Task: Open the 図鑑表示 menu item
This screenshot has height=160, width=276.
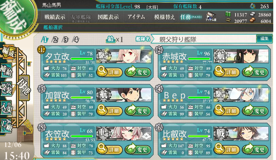Action: (x=108, y=17)
